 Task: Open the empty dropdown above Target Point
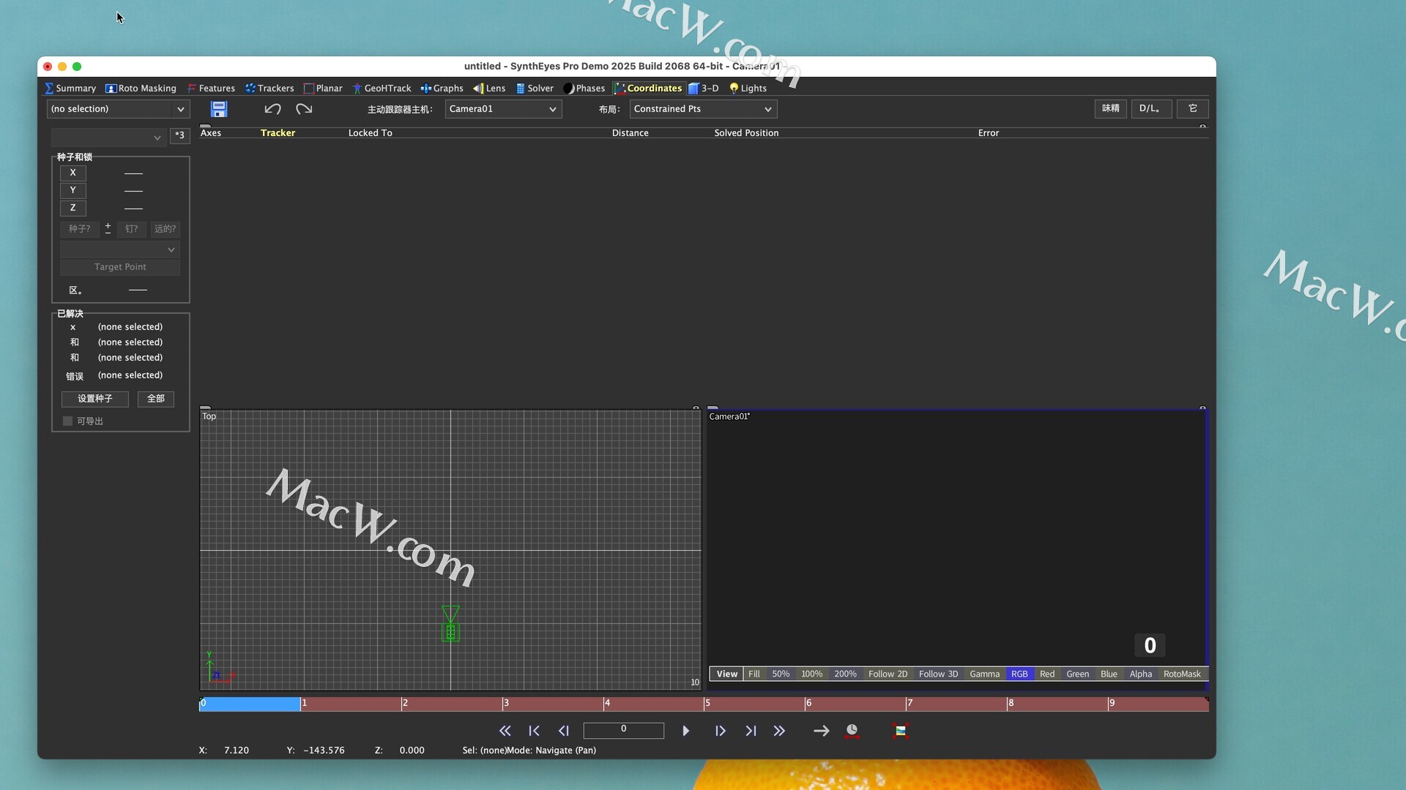120,249
